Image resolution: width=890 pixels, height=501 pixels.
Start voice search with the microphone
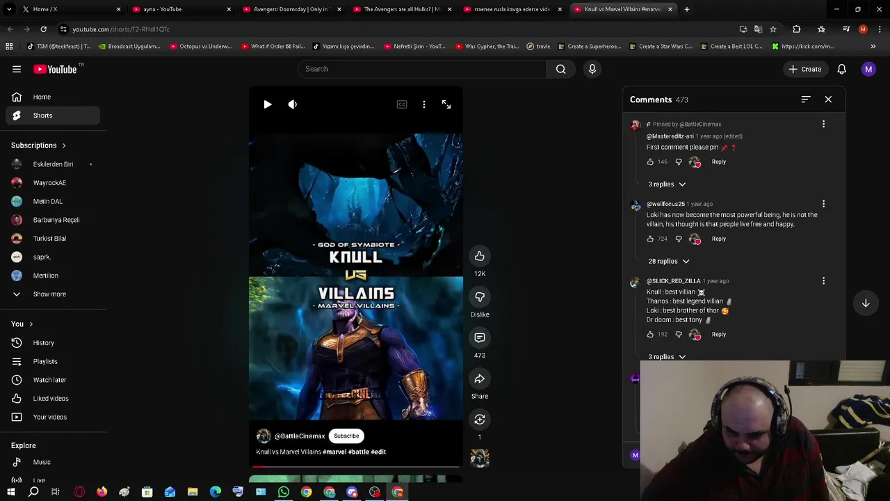coord(592,69)
